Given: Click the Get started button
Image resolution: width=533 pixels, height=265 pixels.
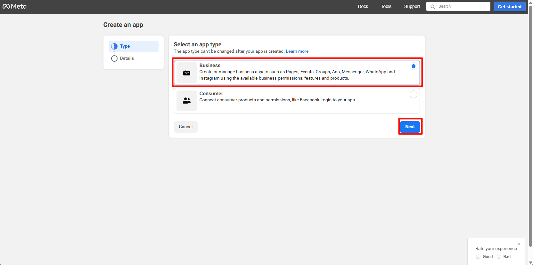Looking at the screenshot, I should (509, 7).
